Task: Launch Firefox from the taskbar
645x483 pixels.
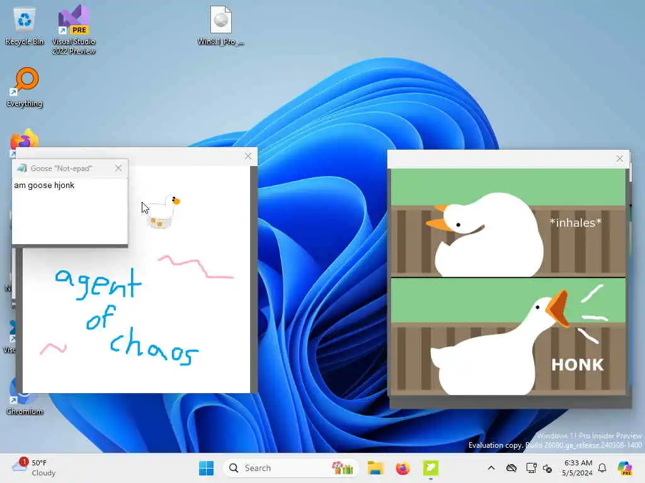Action: pos(402,468)
